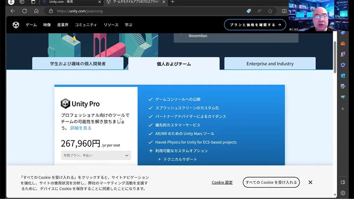Open the Drop paper plane sidebar icon
This screenshot has height=199, width=354.
(x=343, y=97)
